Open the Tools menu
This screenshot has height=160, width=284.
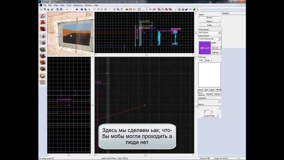pos(69,5)
